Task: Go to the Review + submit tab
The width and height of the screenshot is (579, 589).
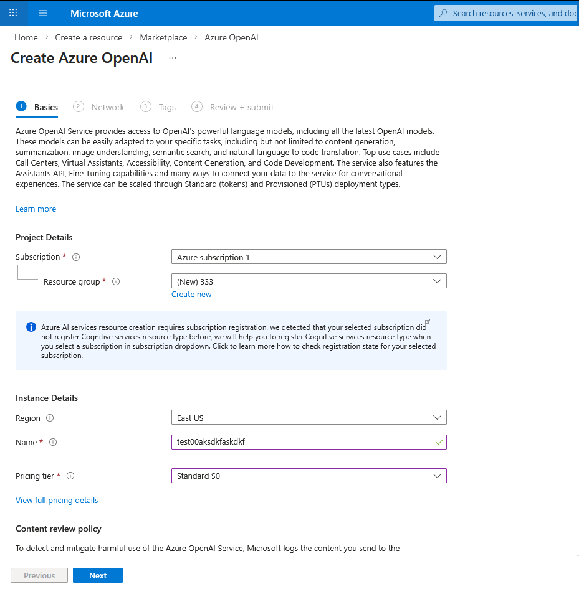Action: click(241, 107)
